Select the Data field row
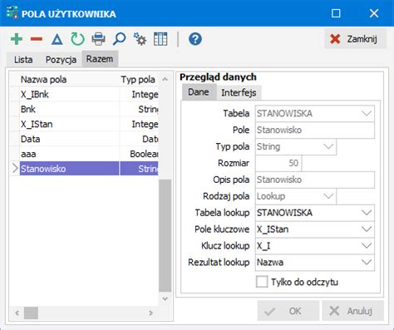The width and height of the screenshot is (394, 330). [84, 139]
